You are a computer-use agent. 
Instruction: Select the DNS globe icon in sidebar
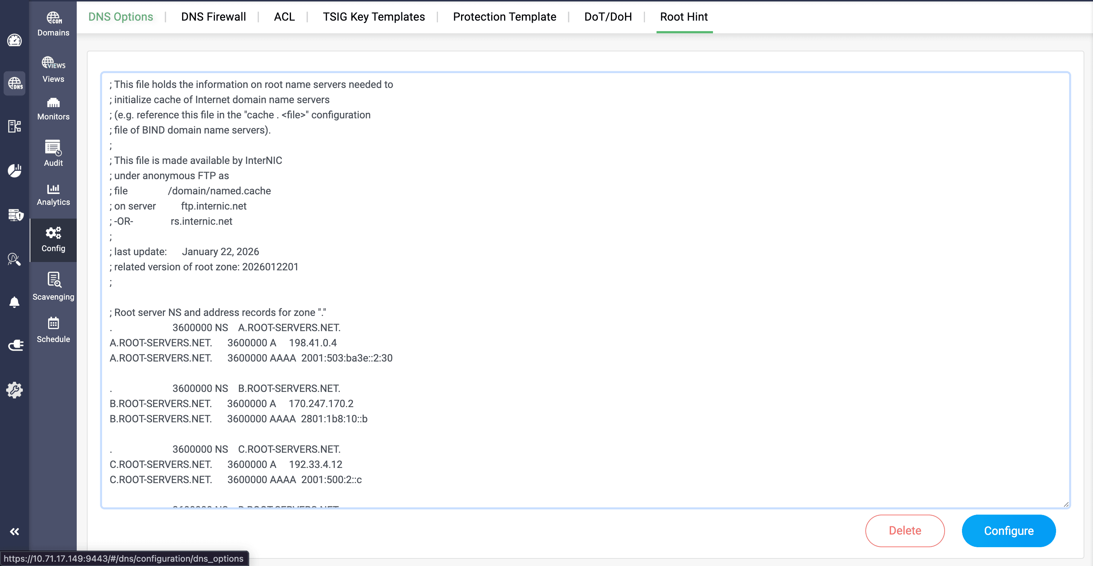(x=14, y=84)
